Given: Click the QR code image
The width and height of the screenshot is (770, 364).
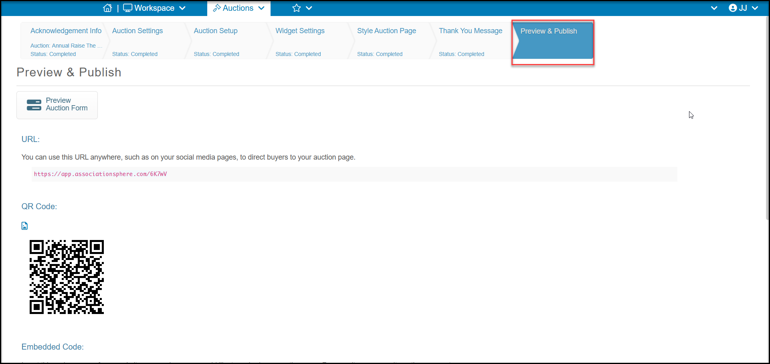Looking at the screenshot, I should pos(67,277).
